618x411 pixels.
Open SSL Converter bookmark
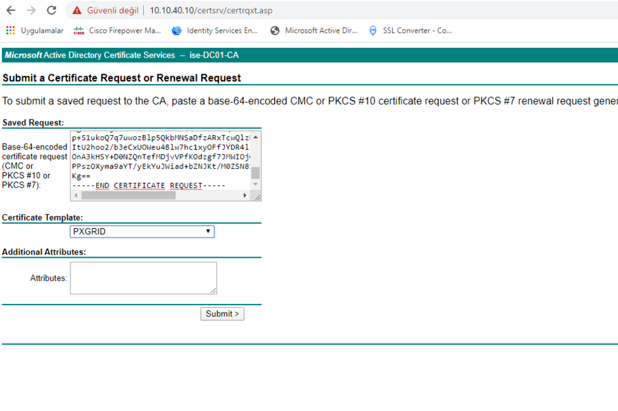411,30
